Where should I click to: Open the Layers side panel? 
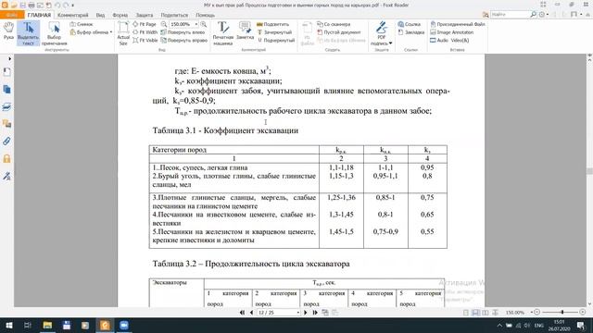[6, 107]
